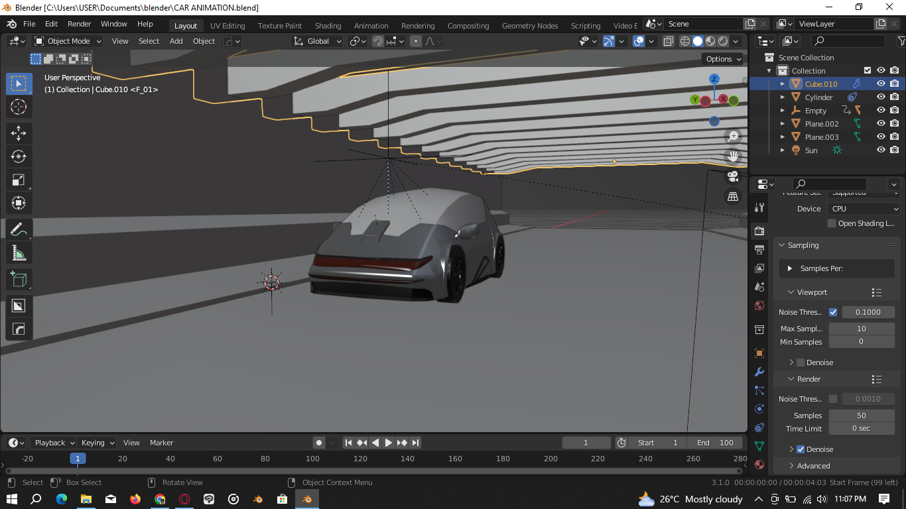Jump to the start frame
This screenshot has height=509, width=906.
point(348,443)
